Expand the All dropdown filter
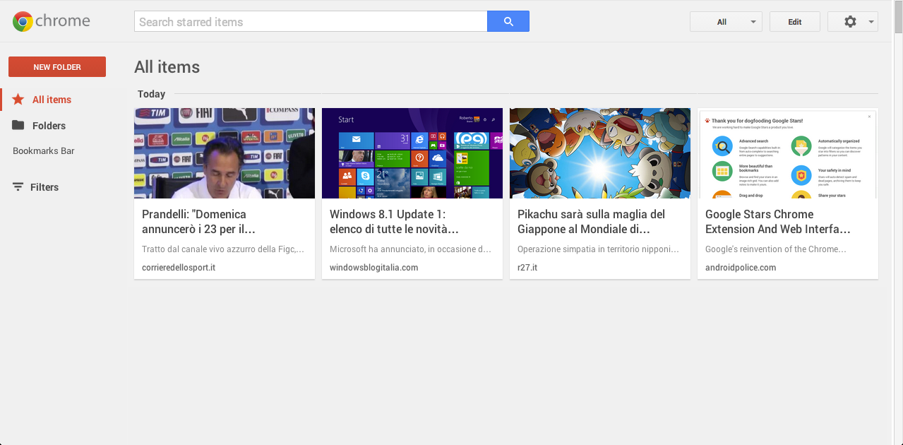The width and height of the screenshot is (903, 445). (726, 22)
